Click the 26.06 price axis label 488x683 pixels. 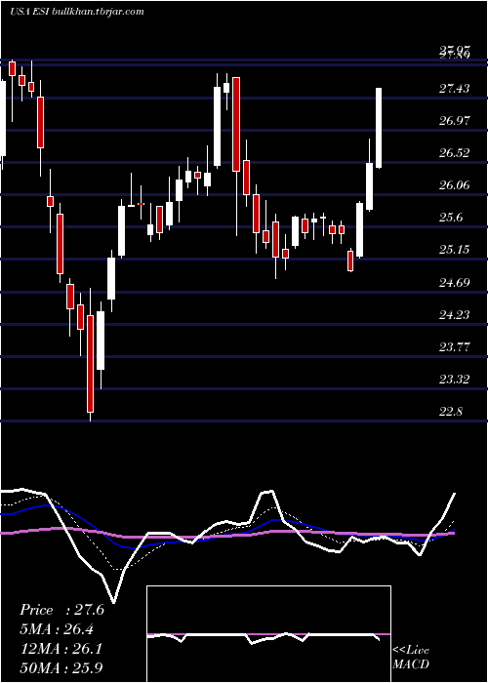click(x=455, y=185)
